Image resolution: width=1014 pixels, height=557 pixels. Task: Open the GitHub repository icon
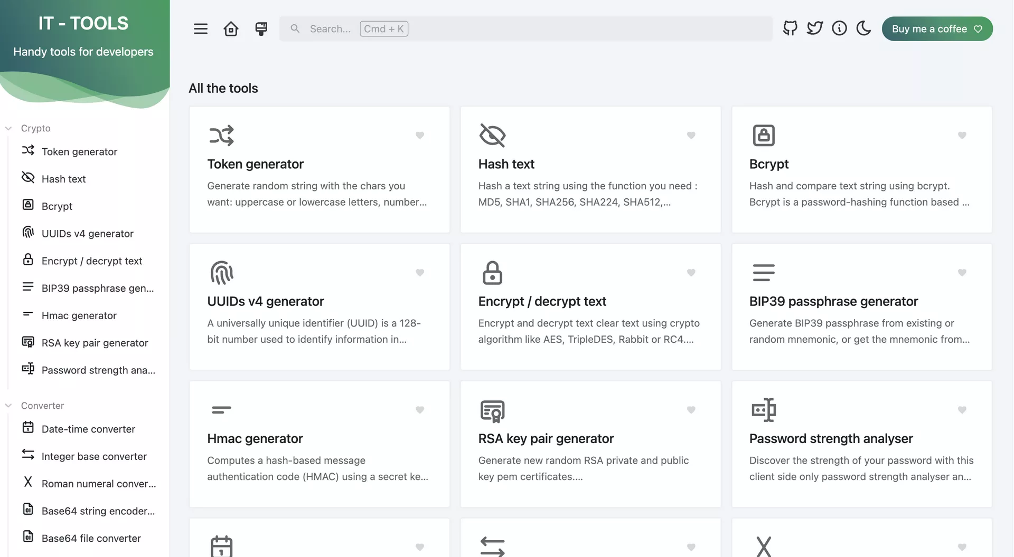coord(790,28)
